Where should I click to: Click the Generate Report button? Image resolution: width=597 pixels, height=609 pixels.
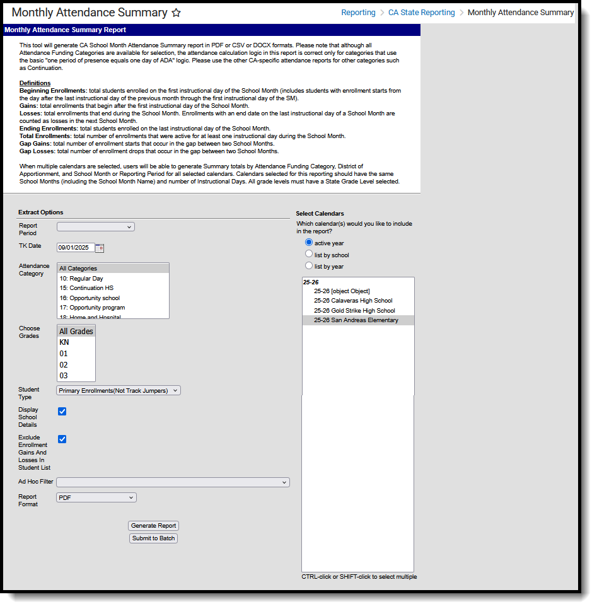pyautogui.click(x=153, y=525)
